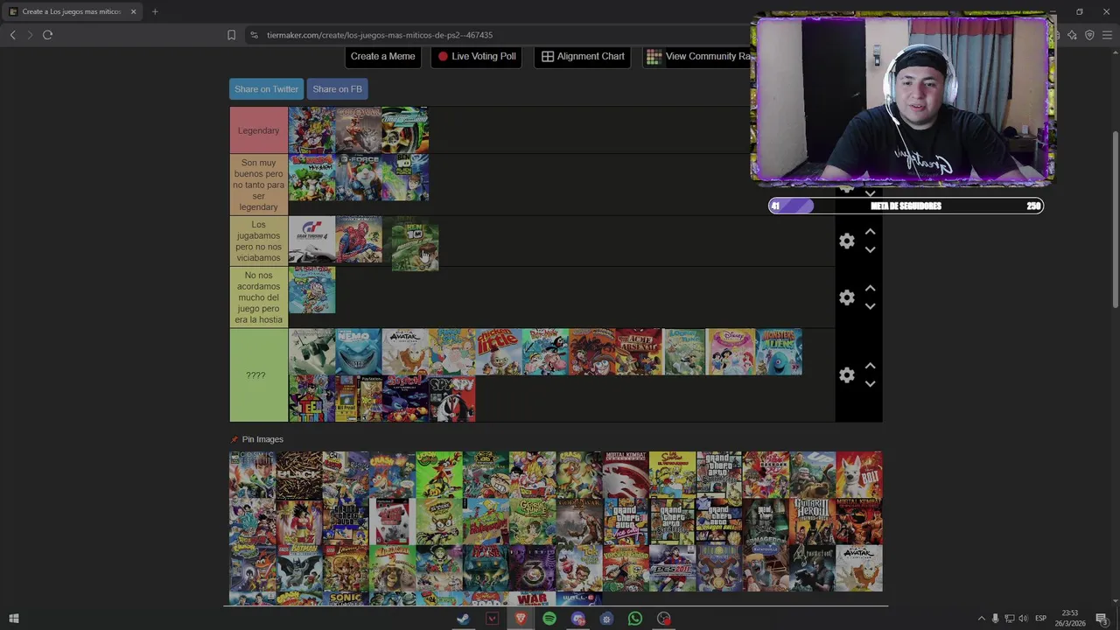Select Spy vs Spy cover
The image size is (1120, 630).
[452, 399]
